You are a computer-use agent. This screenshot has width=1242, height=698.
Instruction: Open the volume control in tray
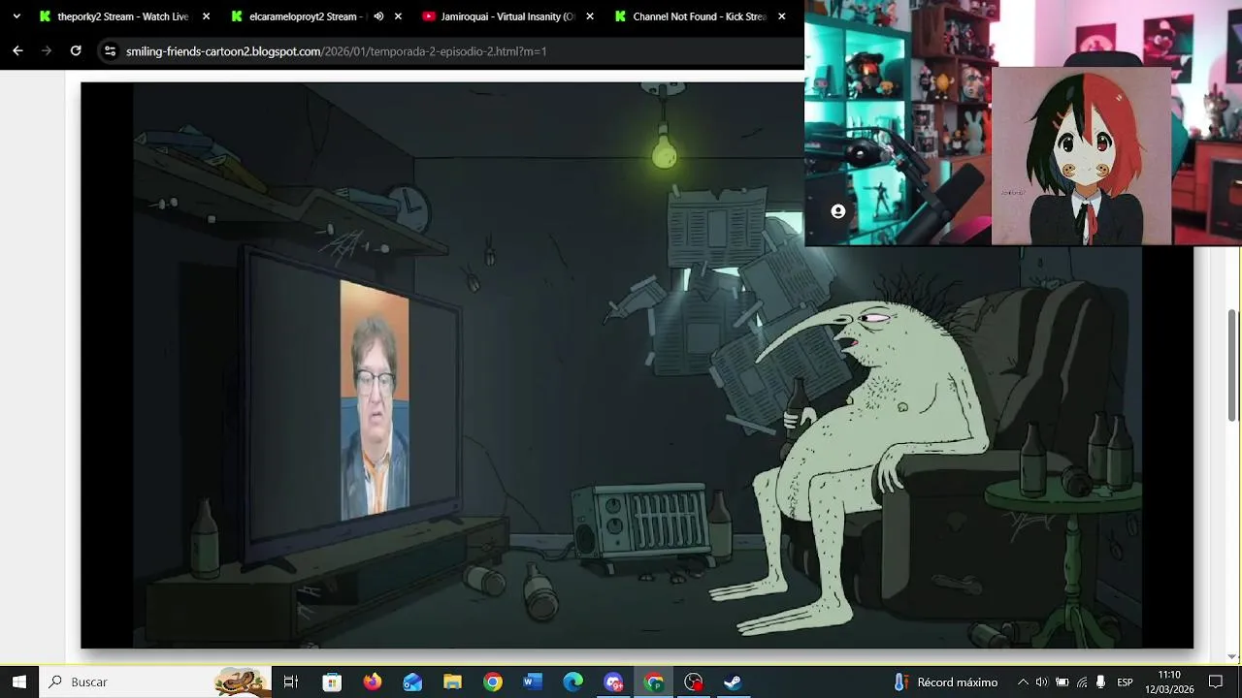click(1041, 682)
